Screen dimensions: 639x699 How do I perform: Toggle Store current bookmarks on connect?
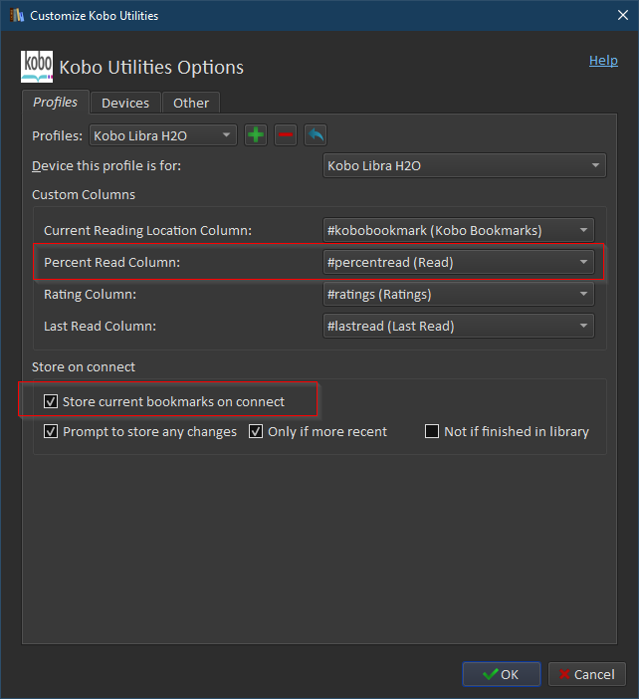(x=51, y=401)
